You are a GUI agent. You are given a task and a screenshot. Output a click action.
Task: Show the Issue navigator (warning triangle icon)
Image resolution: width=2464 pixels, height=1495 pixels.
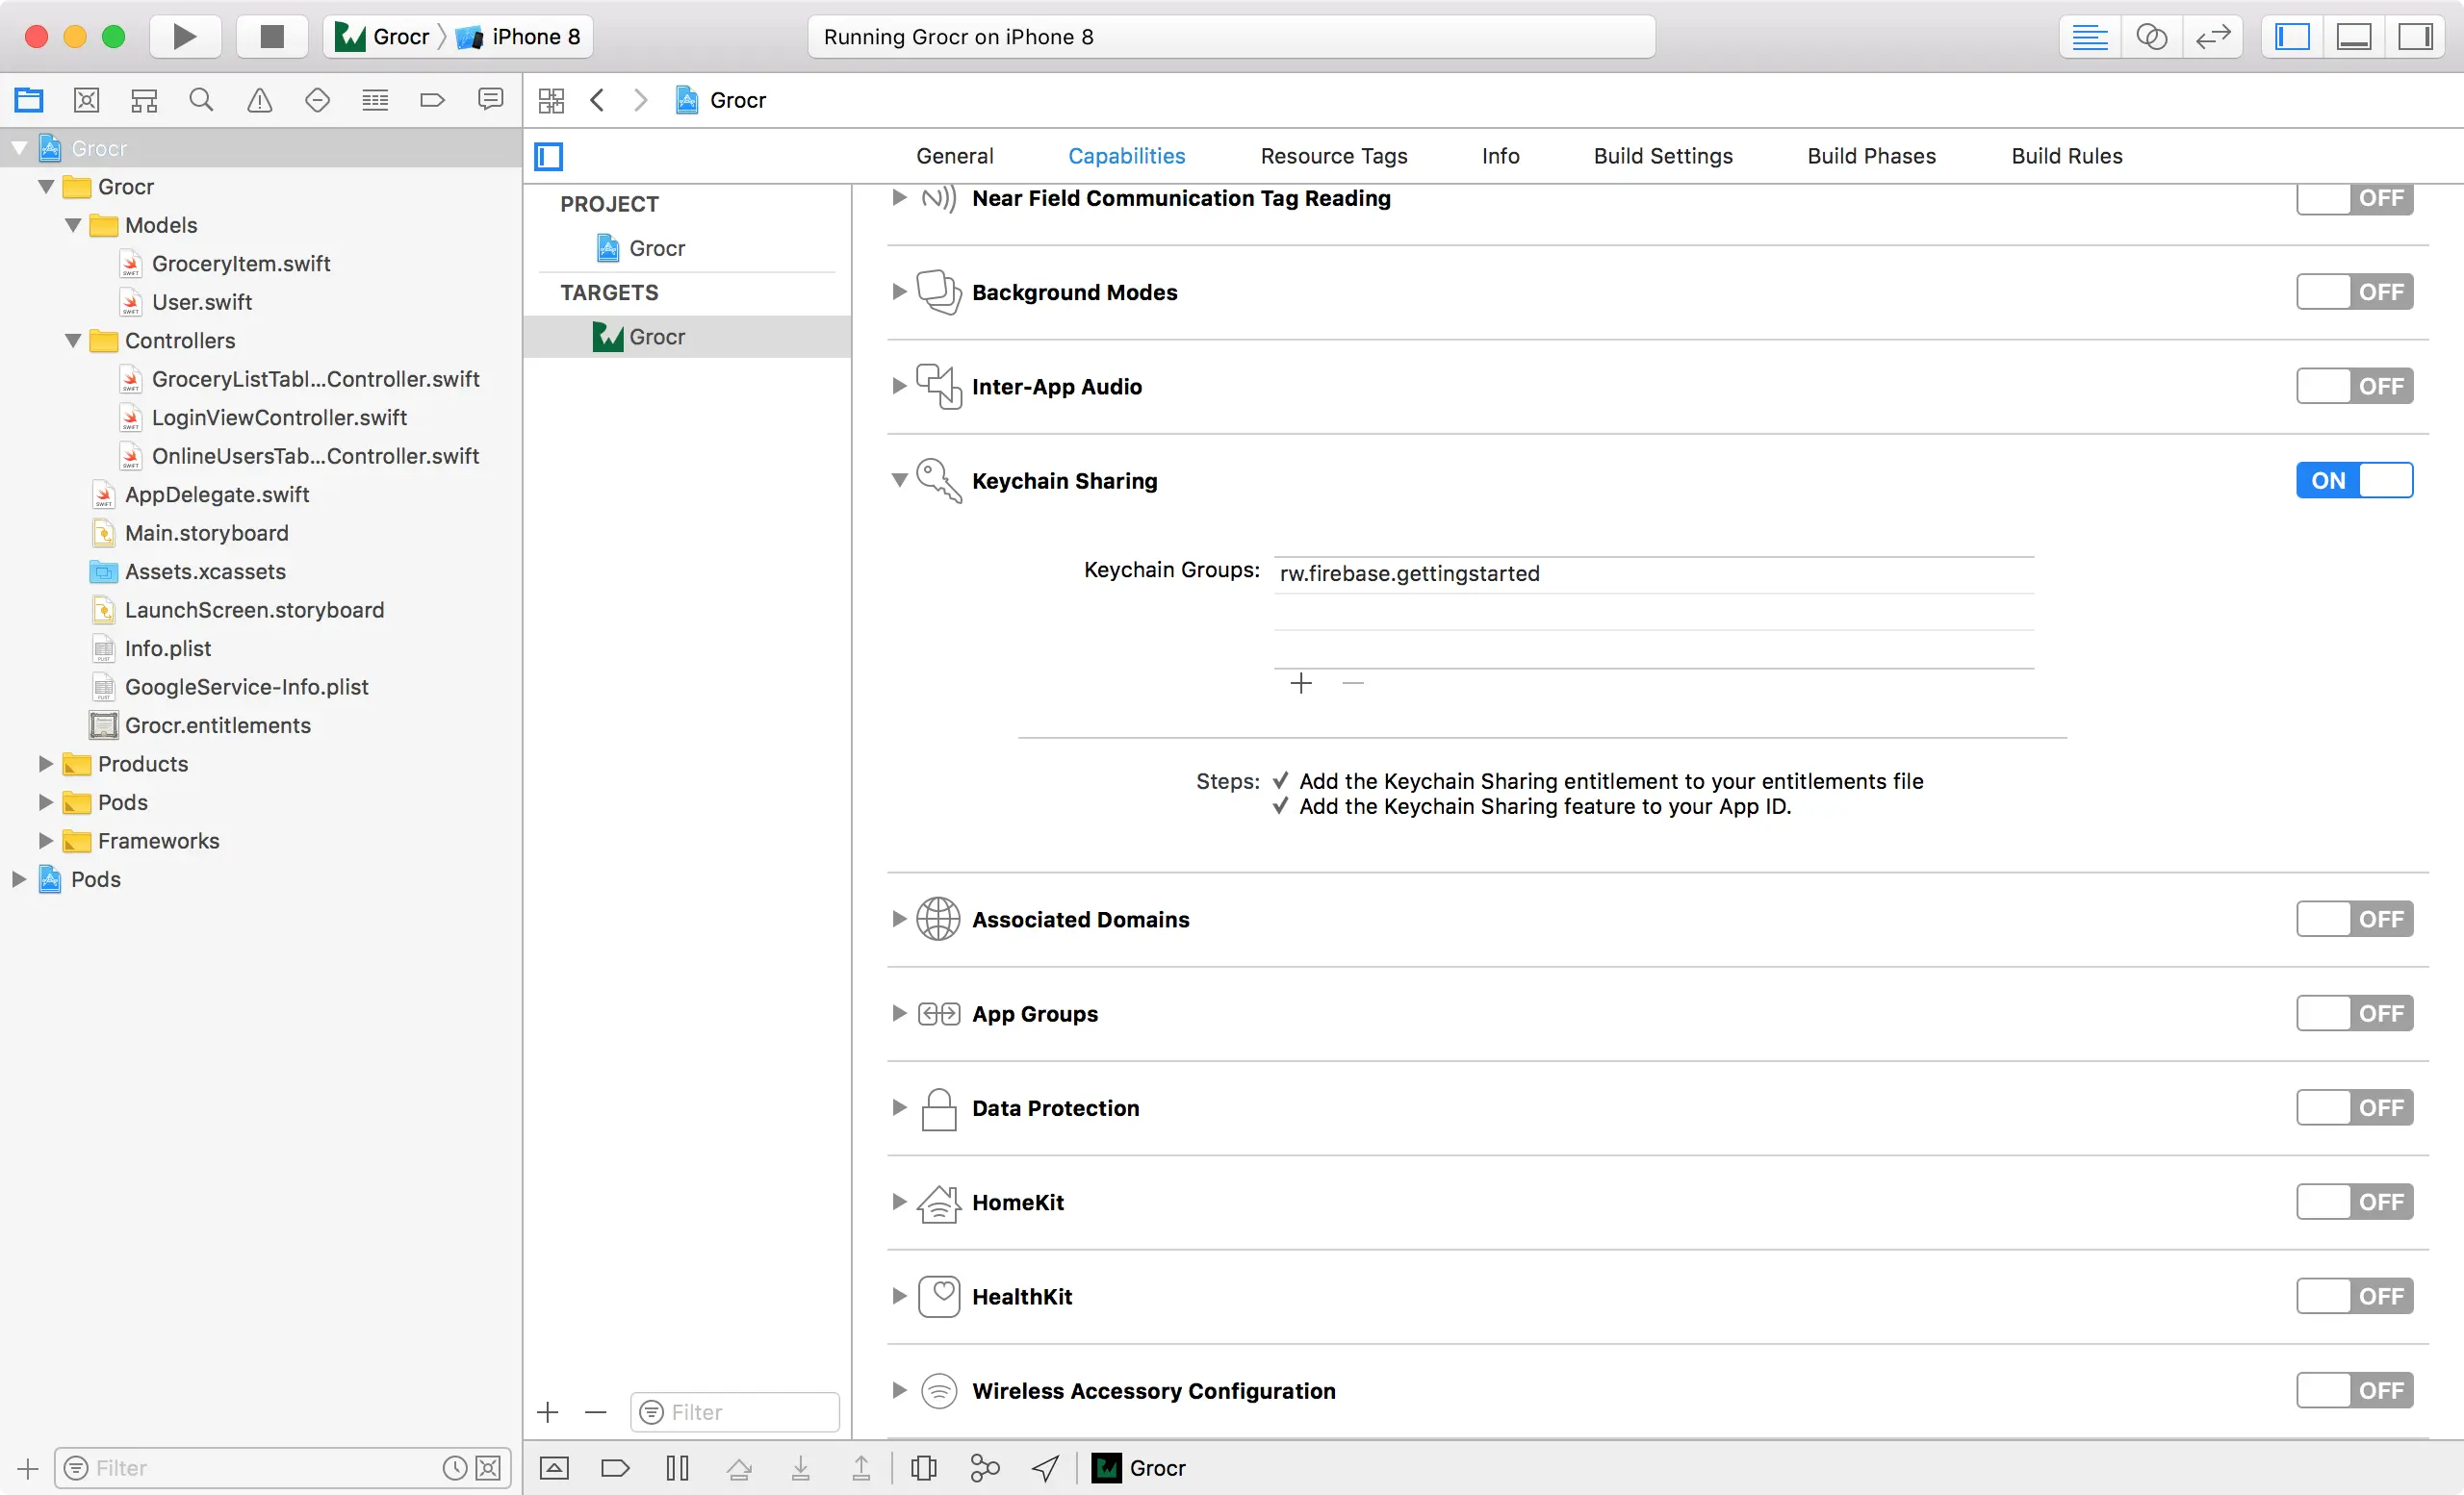(x=259, y=100)
